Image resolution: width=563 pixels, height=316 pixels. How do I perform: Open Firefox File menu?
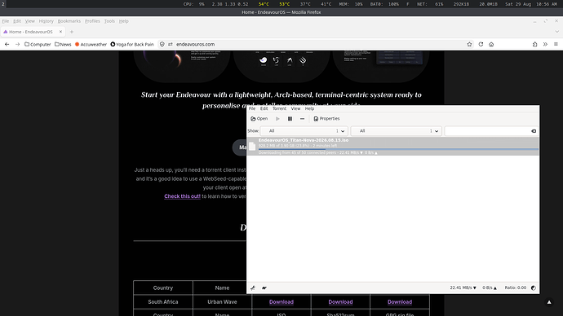6,21
